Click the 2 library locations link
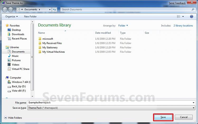The height and width of the screenshot is (124, 198). tap(183, 26)
